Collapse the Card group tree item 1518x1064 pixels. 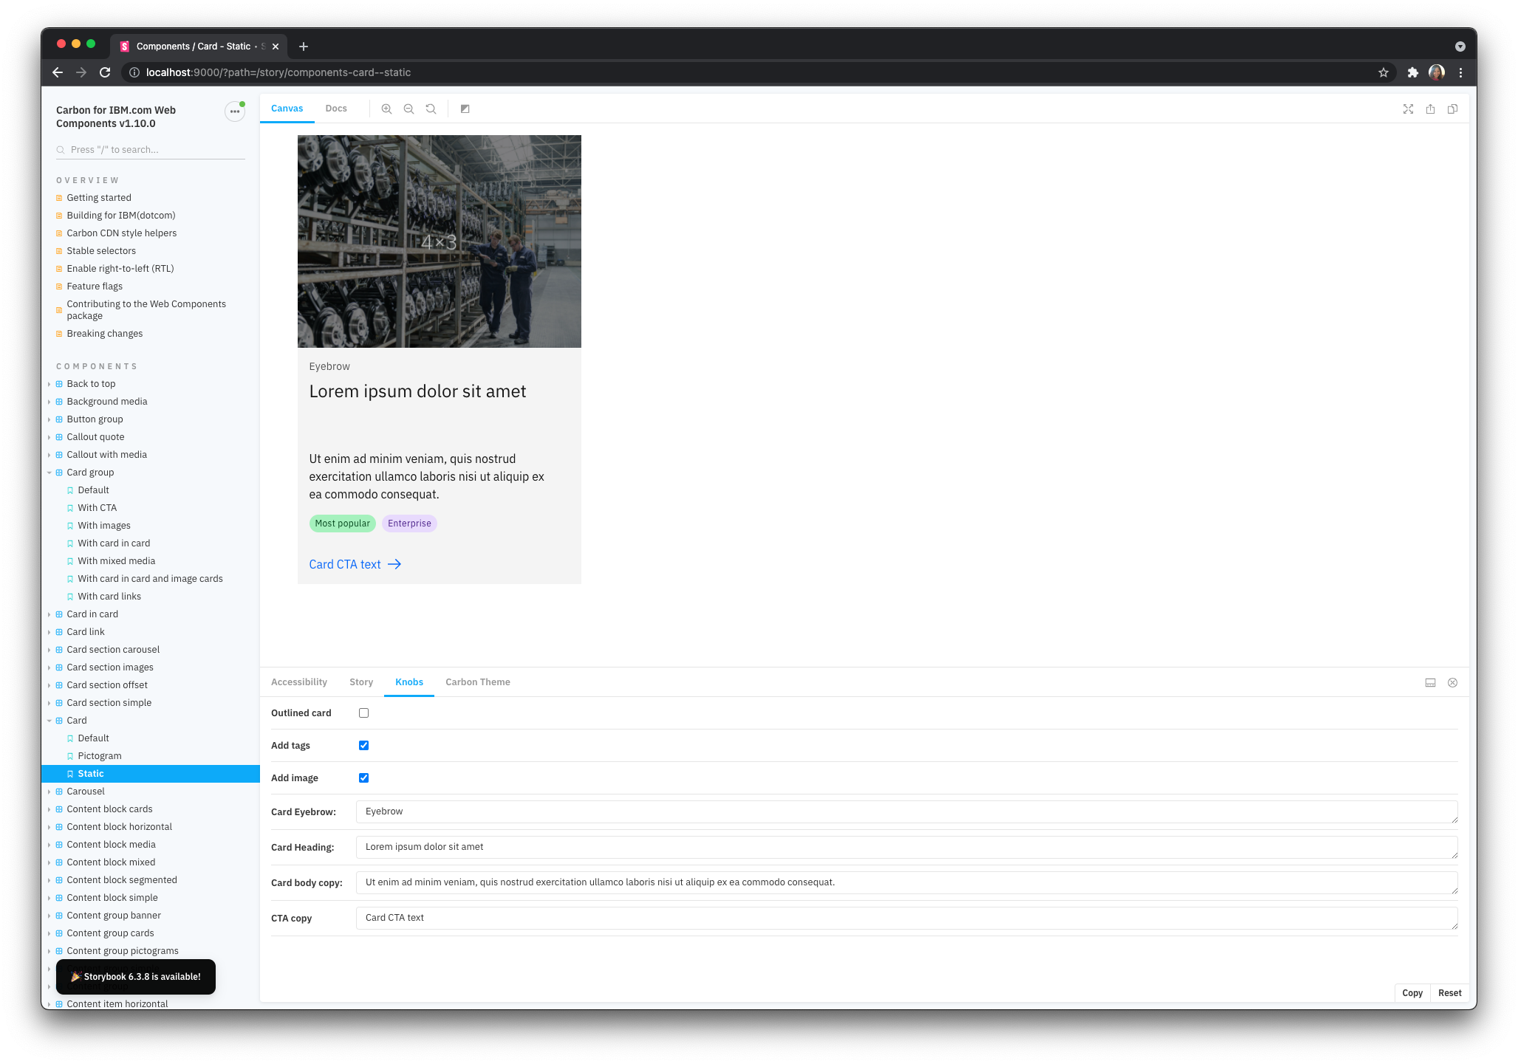(x=90, y=473)
